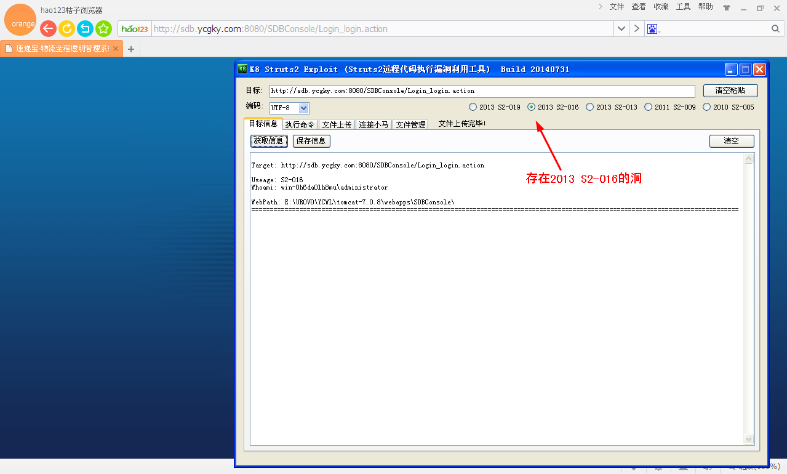Image resolution: width=787 pixels, height=474 pixels.
Task: Open address bar history dropdown
Action: (x=621, y=29)
